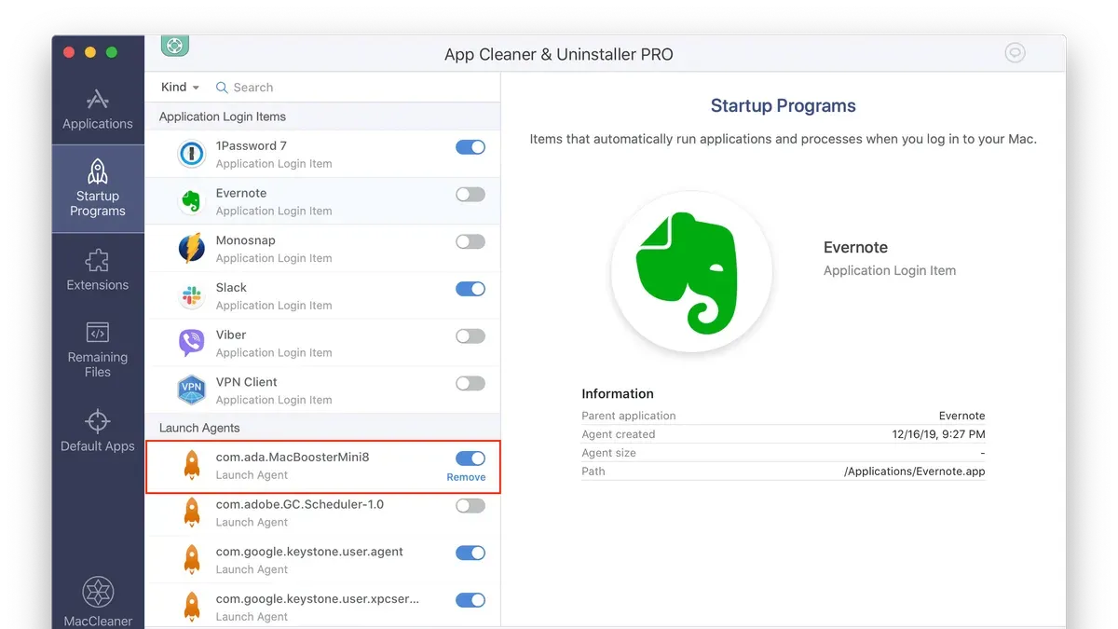Enable the Viber login item toggle

(x=470, y=335)
